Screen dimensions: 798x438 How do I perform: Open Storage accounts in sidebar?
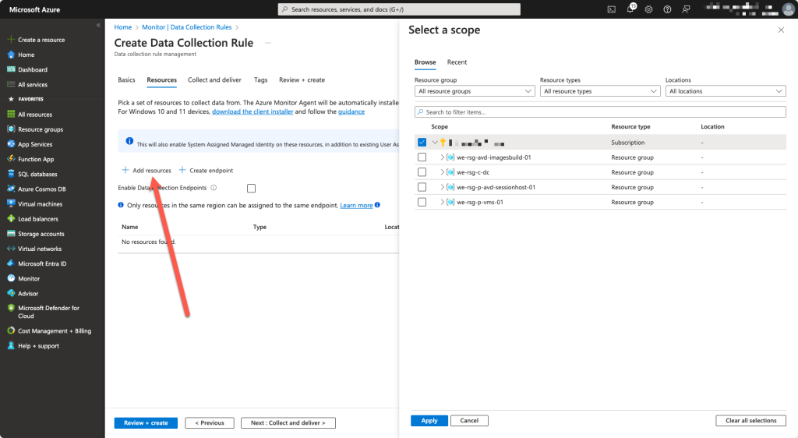[41, 234]
